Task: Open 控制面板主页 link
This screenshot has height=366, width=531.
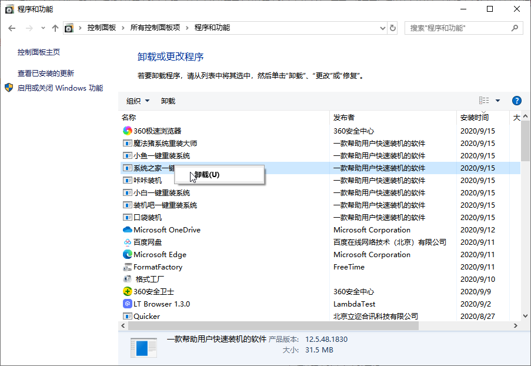Action: (39, 52)
